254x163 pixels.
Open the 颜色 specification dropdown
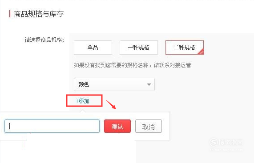tap(114, 84)
